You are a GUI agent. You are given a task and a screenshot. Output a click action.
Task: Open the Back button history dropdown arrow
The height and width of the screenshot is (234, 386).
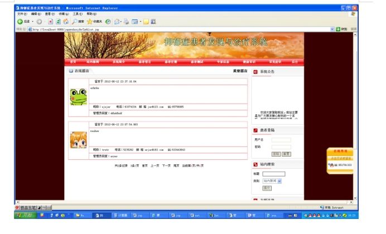[x=32, y=22]
